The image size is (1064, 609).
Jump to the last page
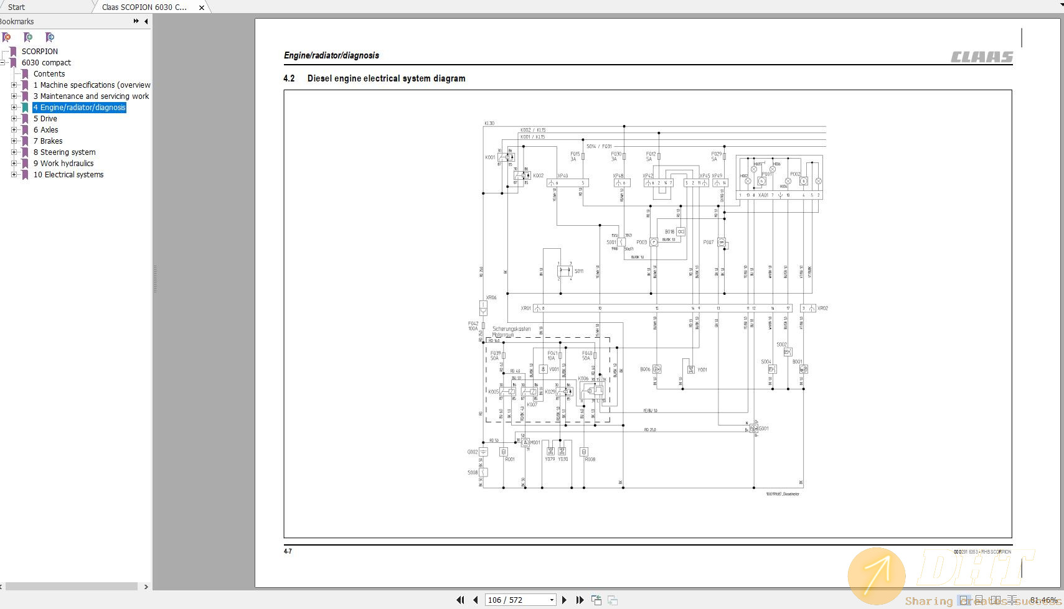[580, 600]
